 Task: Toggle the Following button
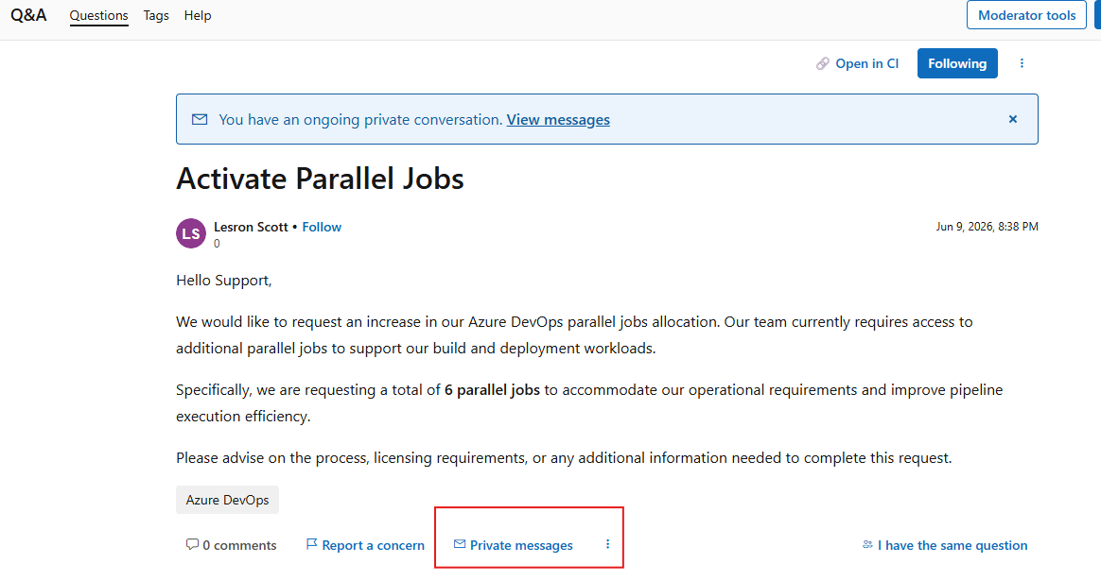tap(957, 63)
